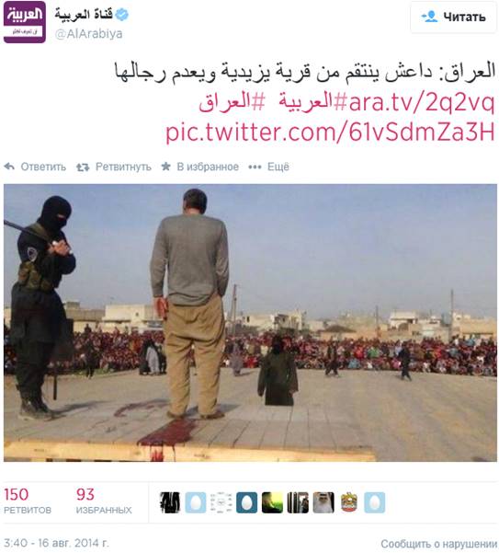View the 93 ИЗБРАННЫХ count

point(104,501)
